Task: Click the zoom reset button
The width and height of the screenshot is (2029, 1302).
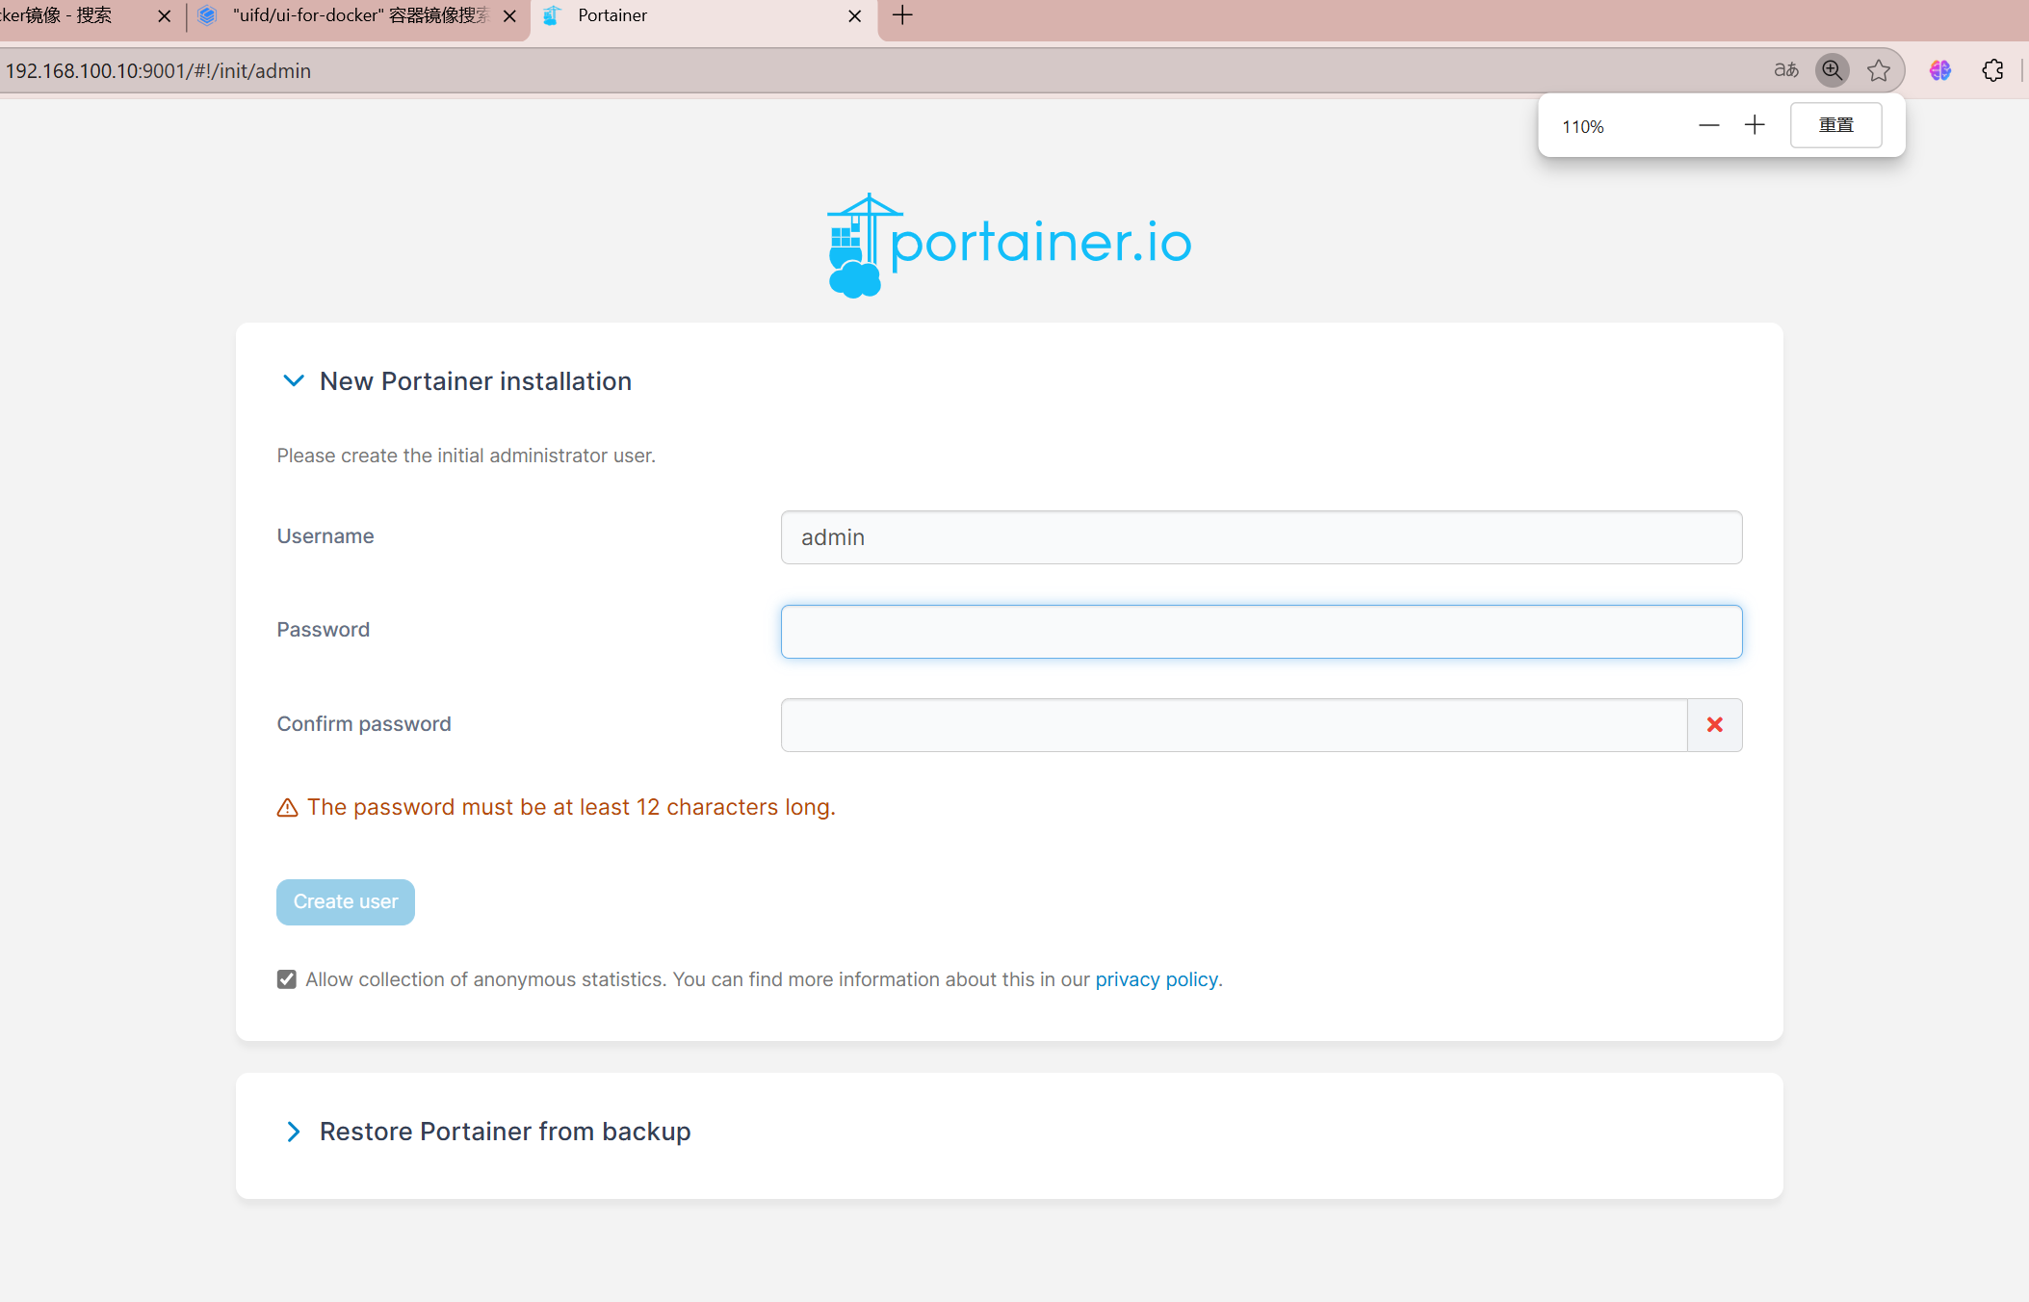Action: [x=1835, y=125]
